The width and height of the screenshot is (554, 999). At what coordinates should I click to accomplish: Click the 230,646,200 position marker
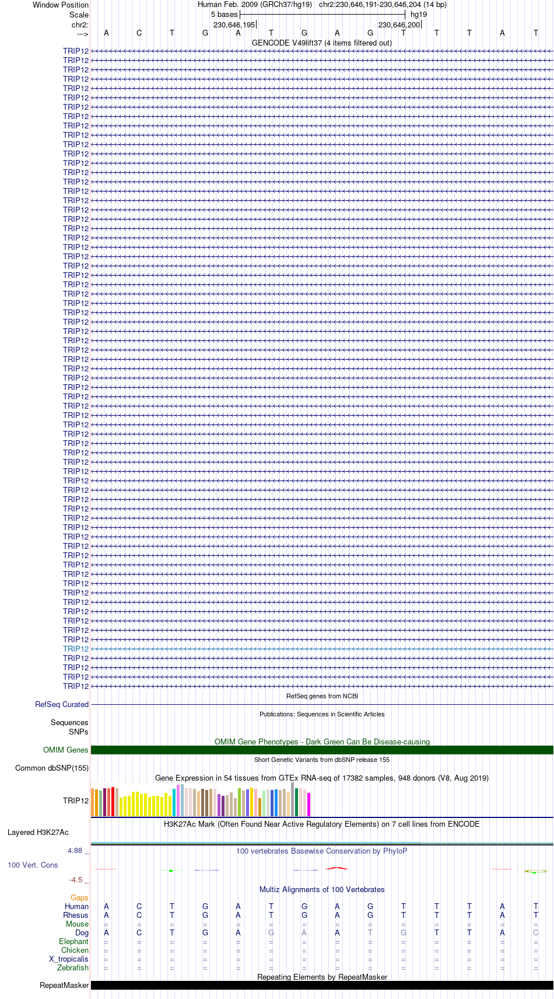coord(399,25)
